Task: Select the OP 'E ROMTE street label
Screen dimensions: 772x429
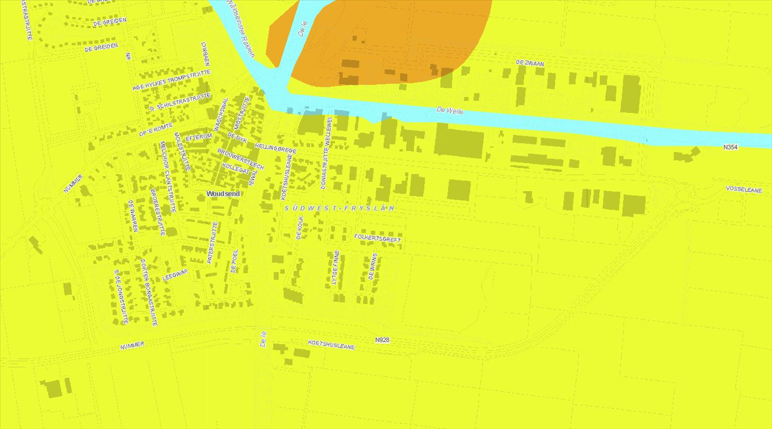Action: pyautogui.click(x=155, y=128)
